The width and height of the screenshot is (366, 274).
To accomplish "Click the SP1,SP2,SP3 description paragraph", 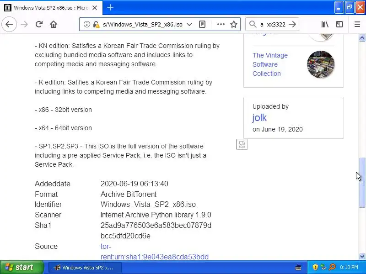I will click(120, 155).
